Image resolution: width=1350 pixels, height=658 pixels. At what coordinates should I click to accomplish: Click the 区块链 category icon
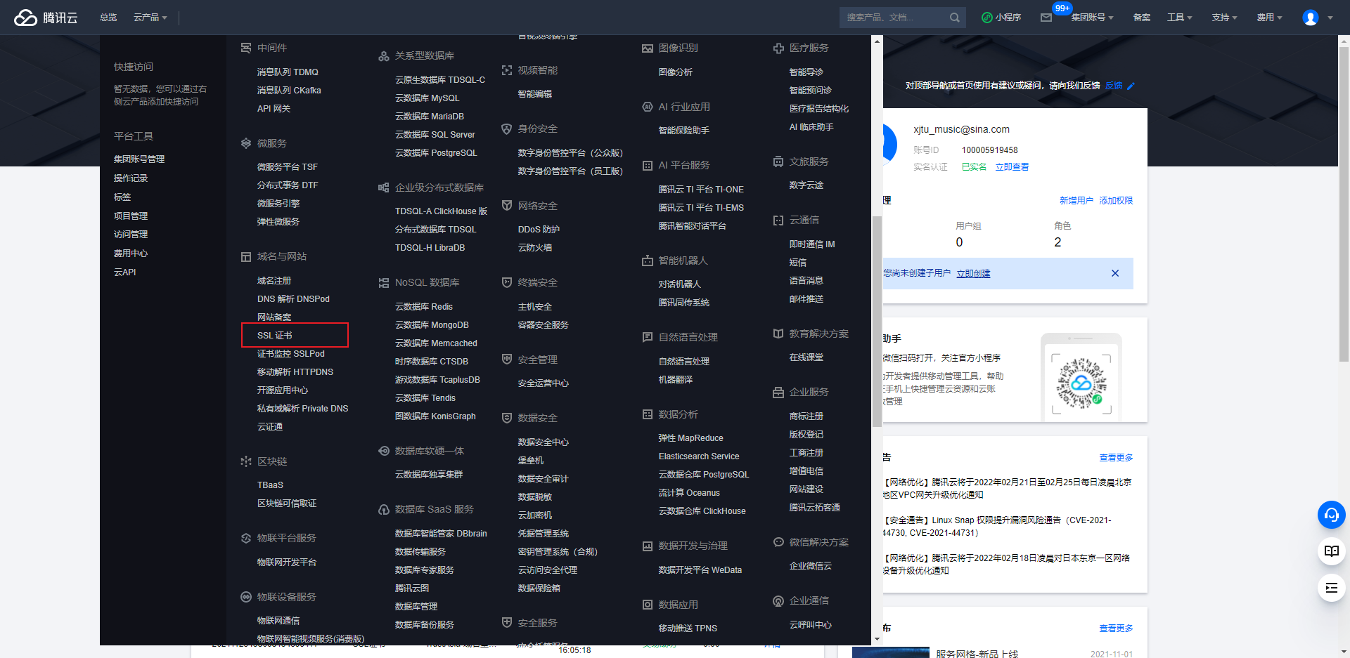pos(246,461)
